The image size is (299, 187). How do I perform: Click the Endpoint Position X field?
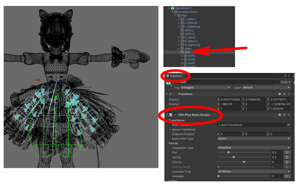231,134
